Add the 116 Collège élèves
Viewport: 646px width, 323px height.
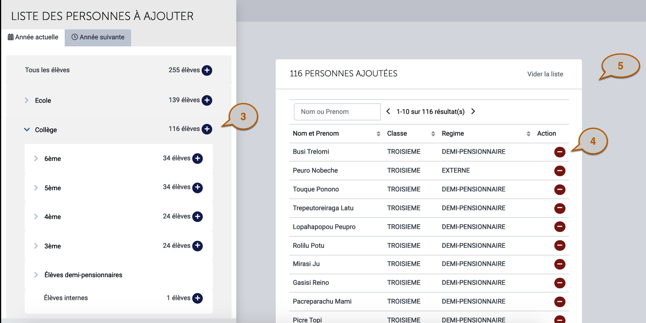point(207,129)
